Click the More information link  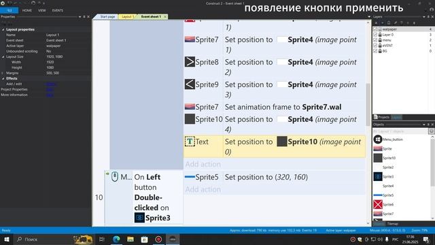pyautogui.click(x=50, y=95)
